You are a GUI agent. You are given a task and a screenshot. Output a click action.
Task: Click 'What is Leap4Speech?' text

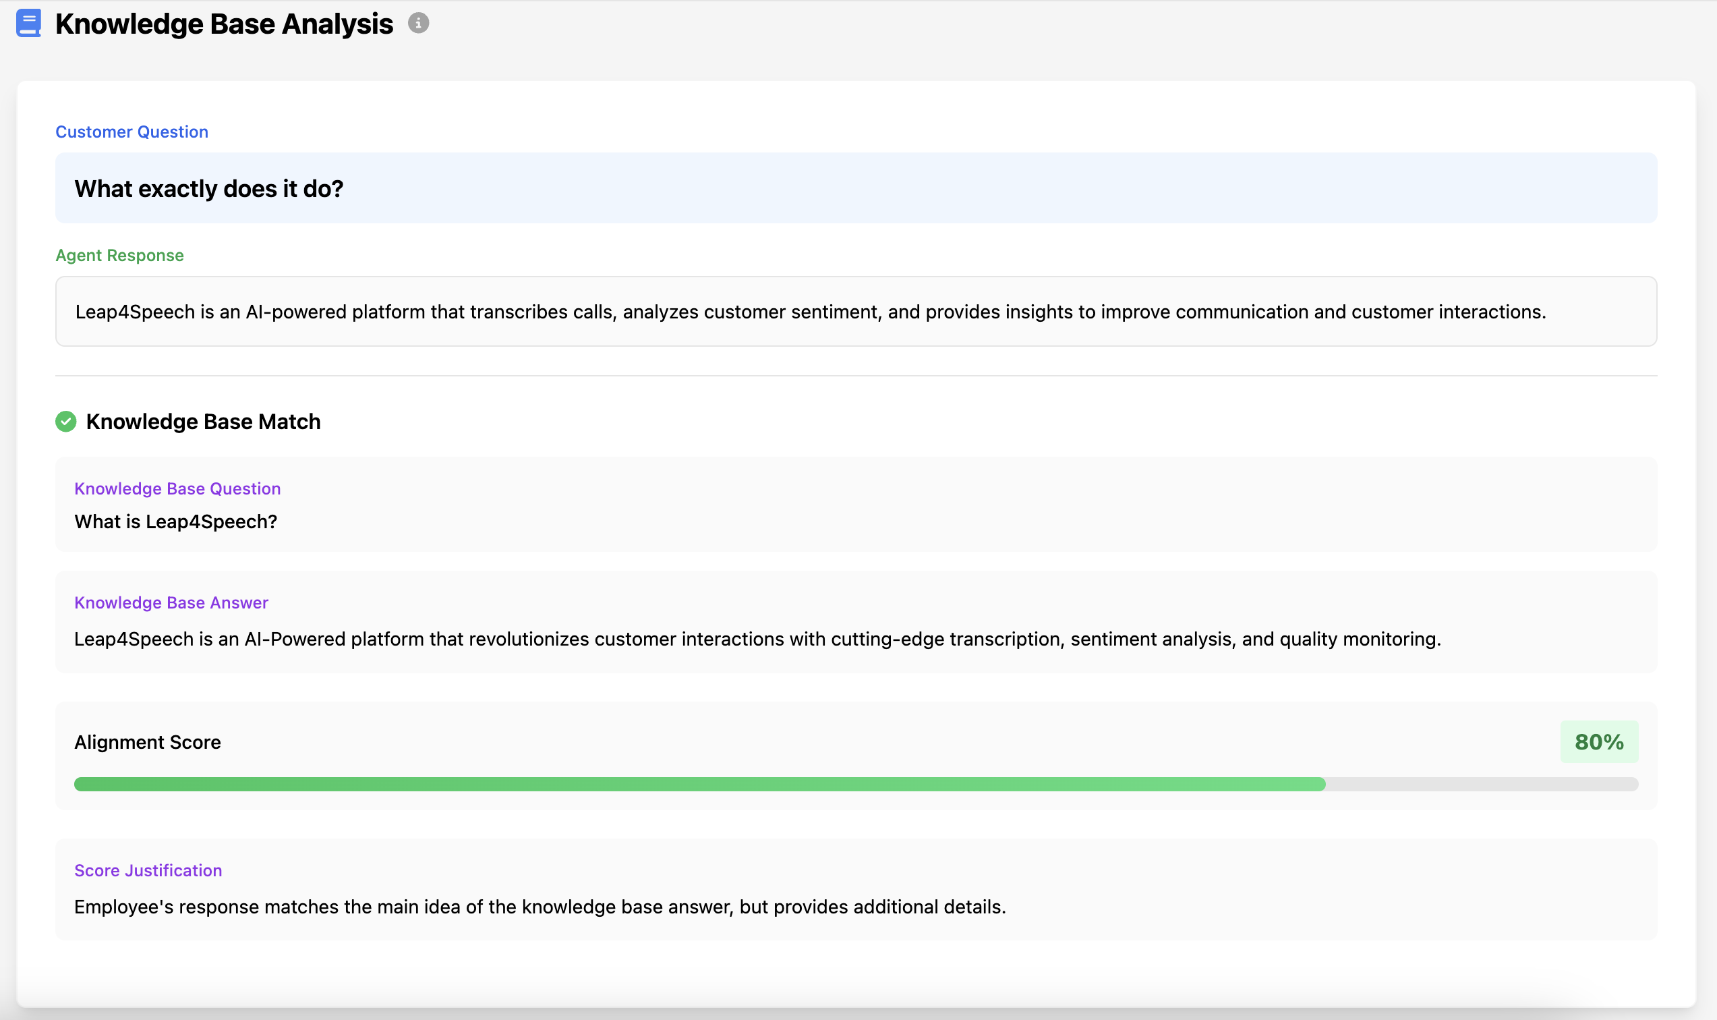tap(176, 521)
